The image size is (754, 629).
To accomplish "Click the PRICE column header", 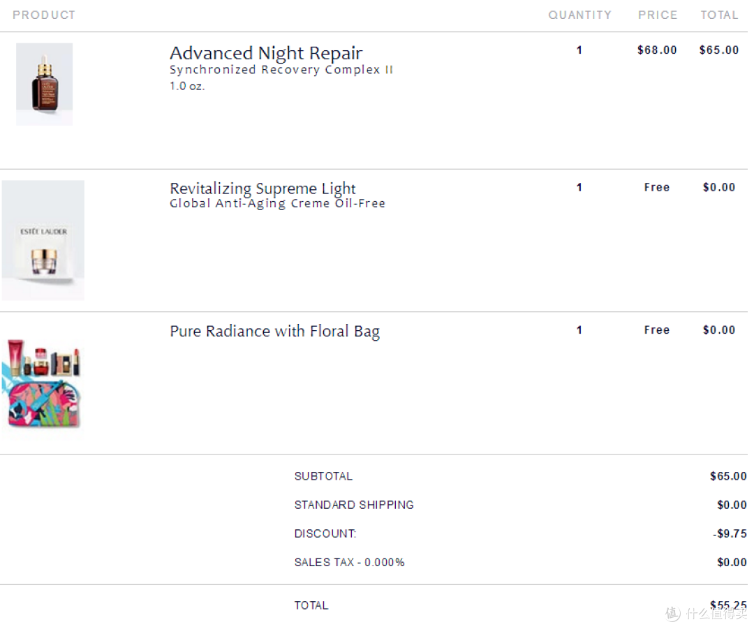I will click(658, 15).
